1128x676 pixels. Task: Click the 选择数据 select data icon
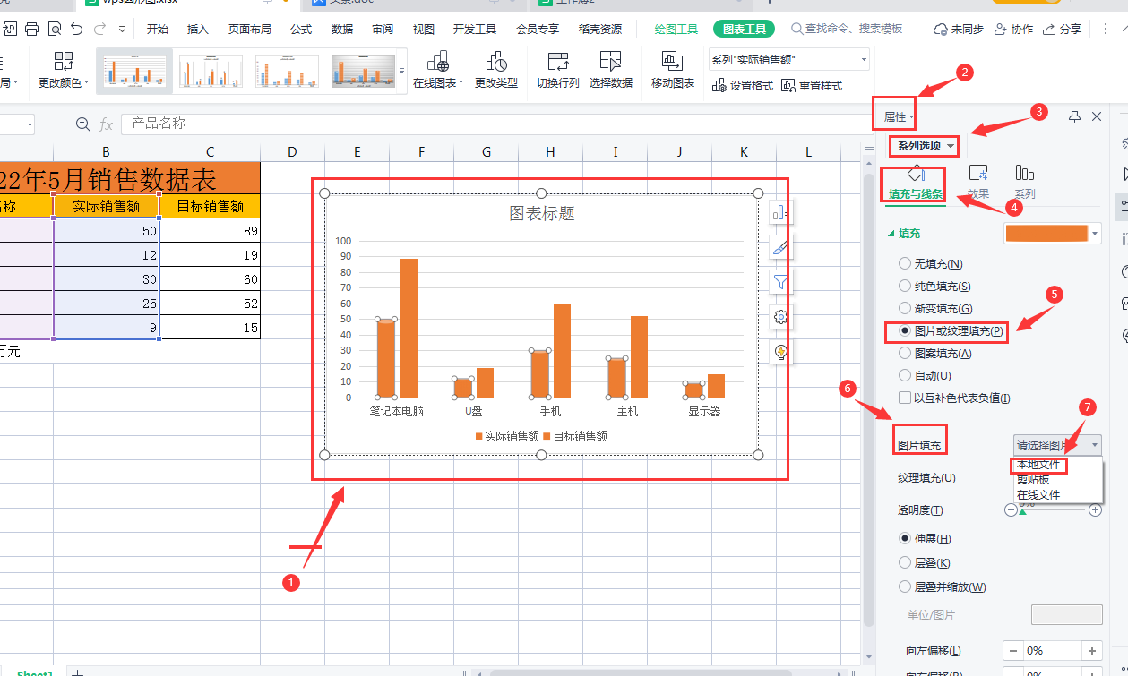[x=610, y=61]
